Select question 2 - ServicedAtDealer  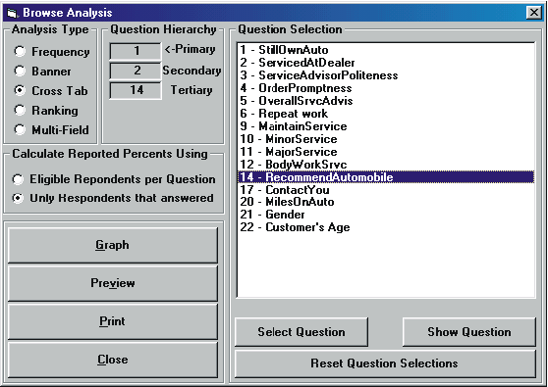tap(386, 63)
